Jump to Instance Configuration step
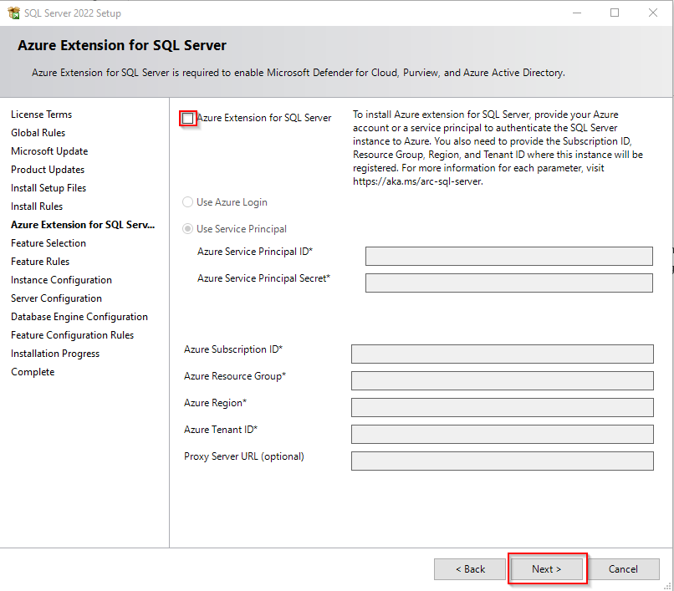674x591 pixels. [61, 280]
